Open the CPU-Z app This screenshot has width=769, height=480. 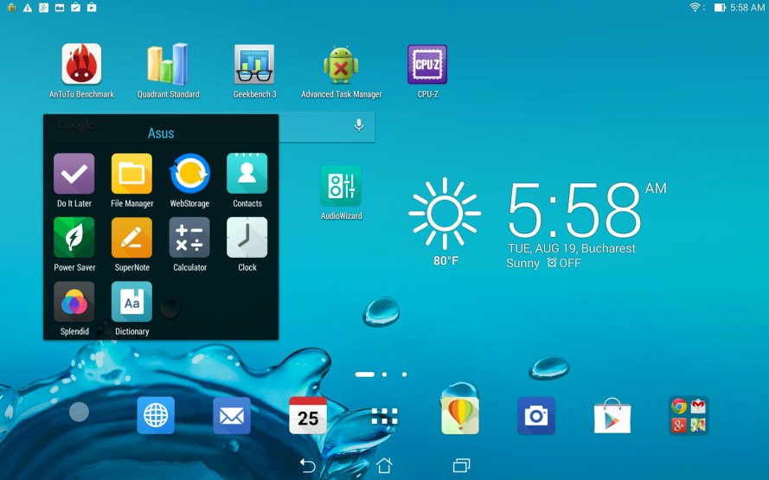427,65
